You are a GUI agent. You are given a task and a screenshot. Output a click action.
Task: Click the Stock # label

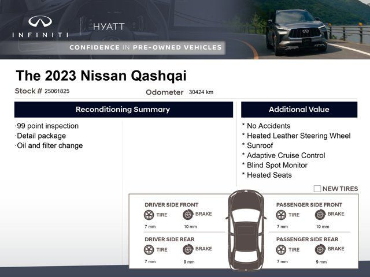[x=28, y=91]
